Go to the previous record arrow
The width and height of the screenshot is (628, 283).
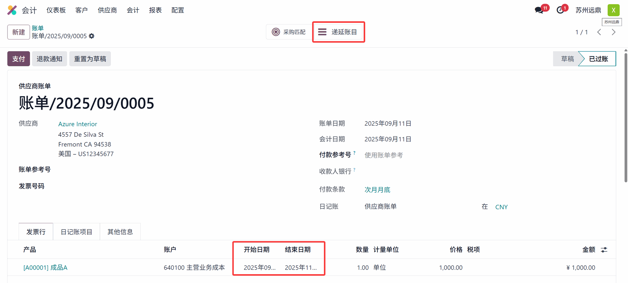tap(599, 32)
